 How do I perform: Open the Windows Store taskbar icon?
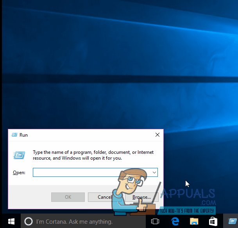click(x=213, y=221)
